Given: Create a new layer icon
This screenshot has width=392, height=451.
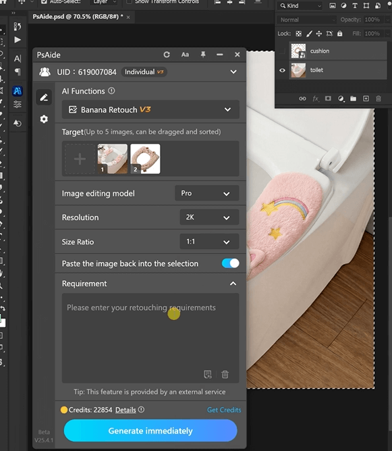Looking at the screenshot, I should [366, 99].
